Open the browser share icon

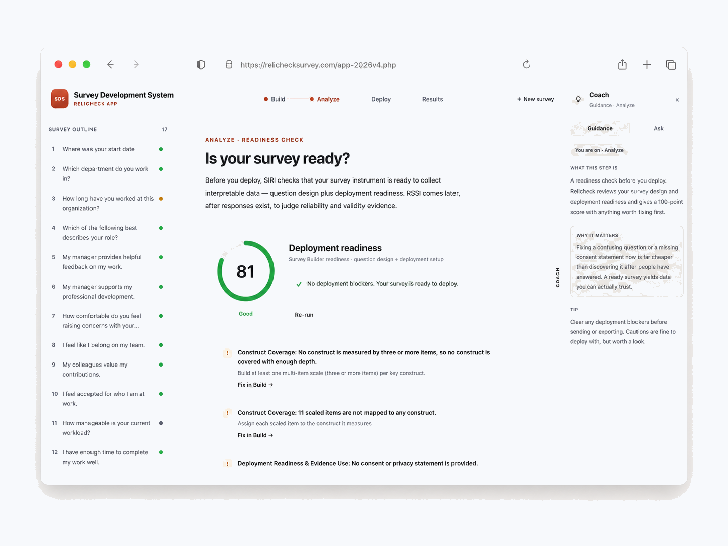click(x=622, y=64)
